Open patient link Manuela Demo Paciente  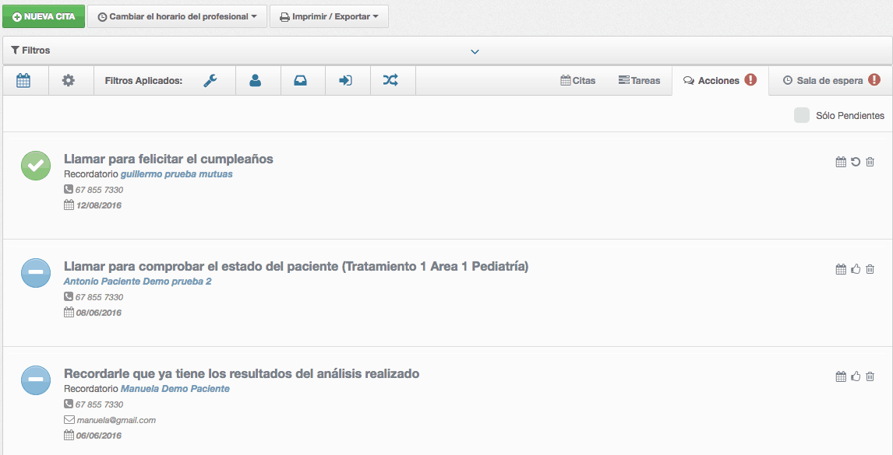[x=175, y=389]
